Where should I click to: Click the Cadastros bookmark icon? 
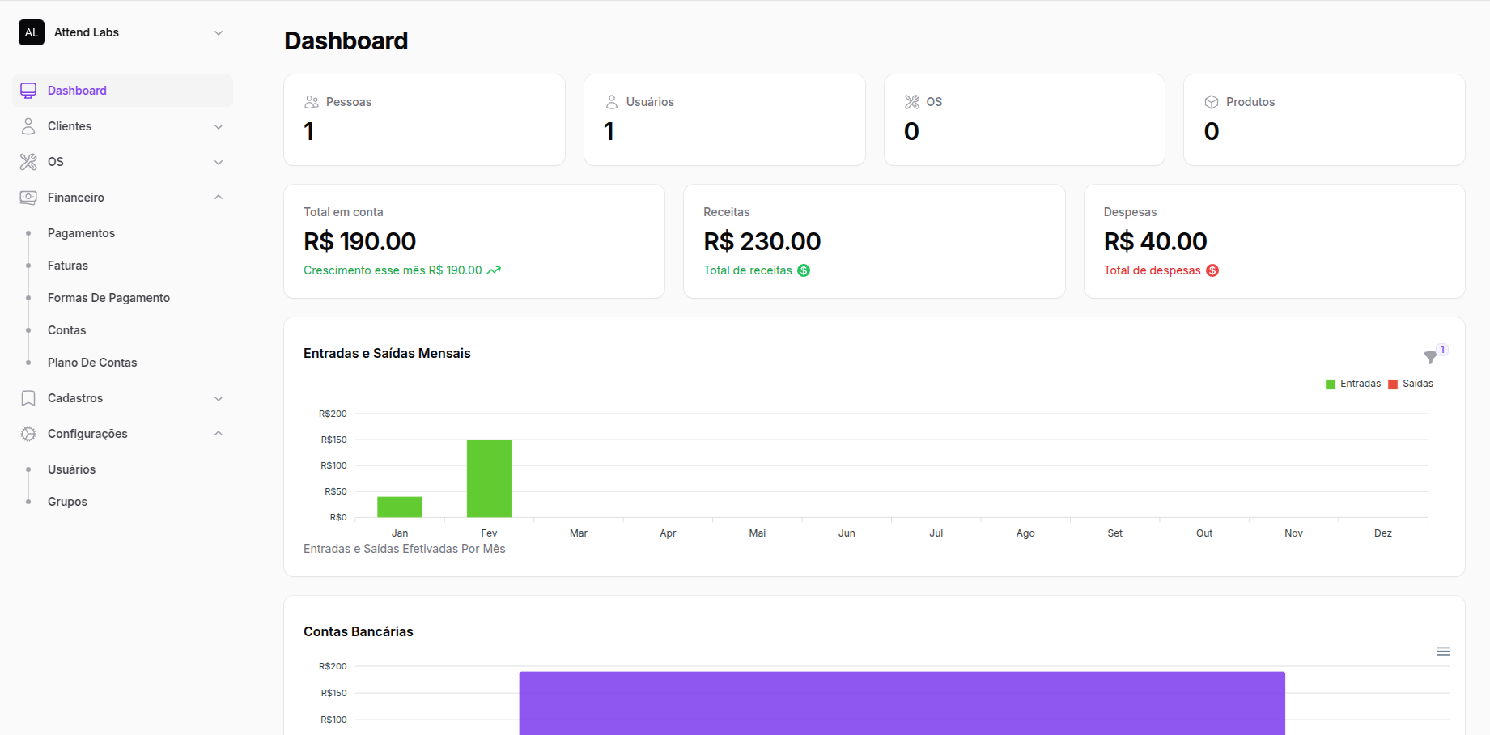[x=28, y=398]
